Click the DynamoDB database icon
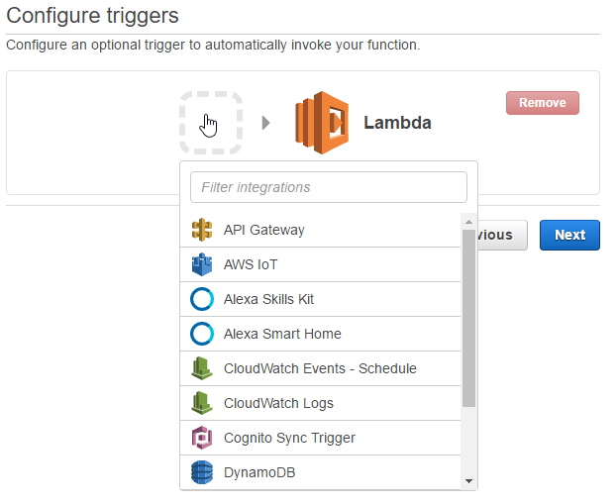Screen dimensions: 616x504 (202, 472)
